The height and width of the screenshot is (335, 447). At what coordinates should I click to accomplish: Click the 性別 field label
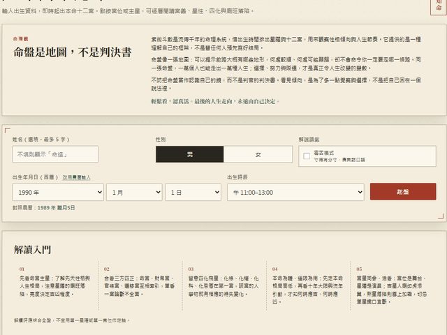tap(161, 140)
